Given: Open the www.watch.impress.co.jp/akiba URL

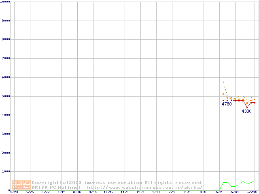Looking at the screenshot, I should 145,187.
